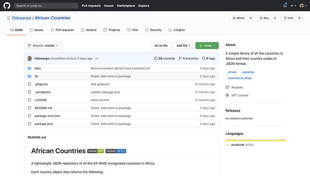This screenshot has width=310, height=176.
Task: Open Explore in top navigation
Action: coord(144,6)
